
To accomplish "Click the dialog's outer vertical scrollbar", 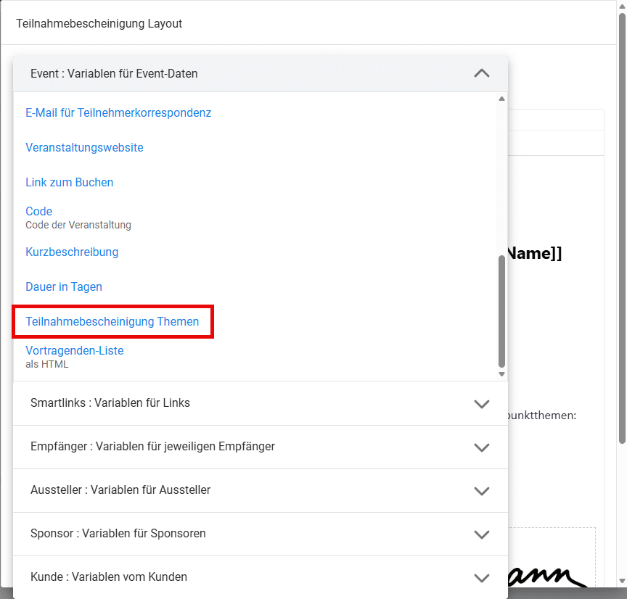I will 622,218.
